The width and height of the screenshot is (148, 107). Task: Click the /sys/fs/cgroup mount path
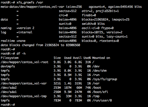point(105,79)
